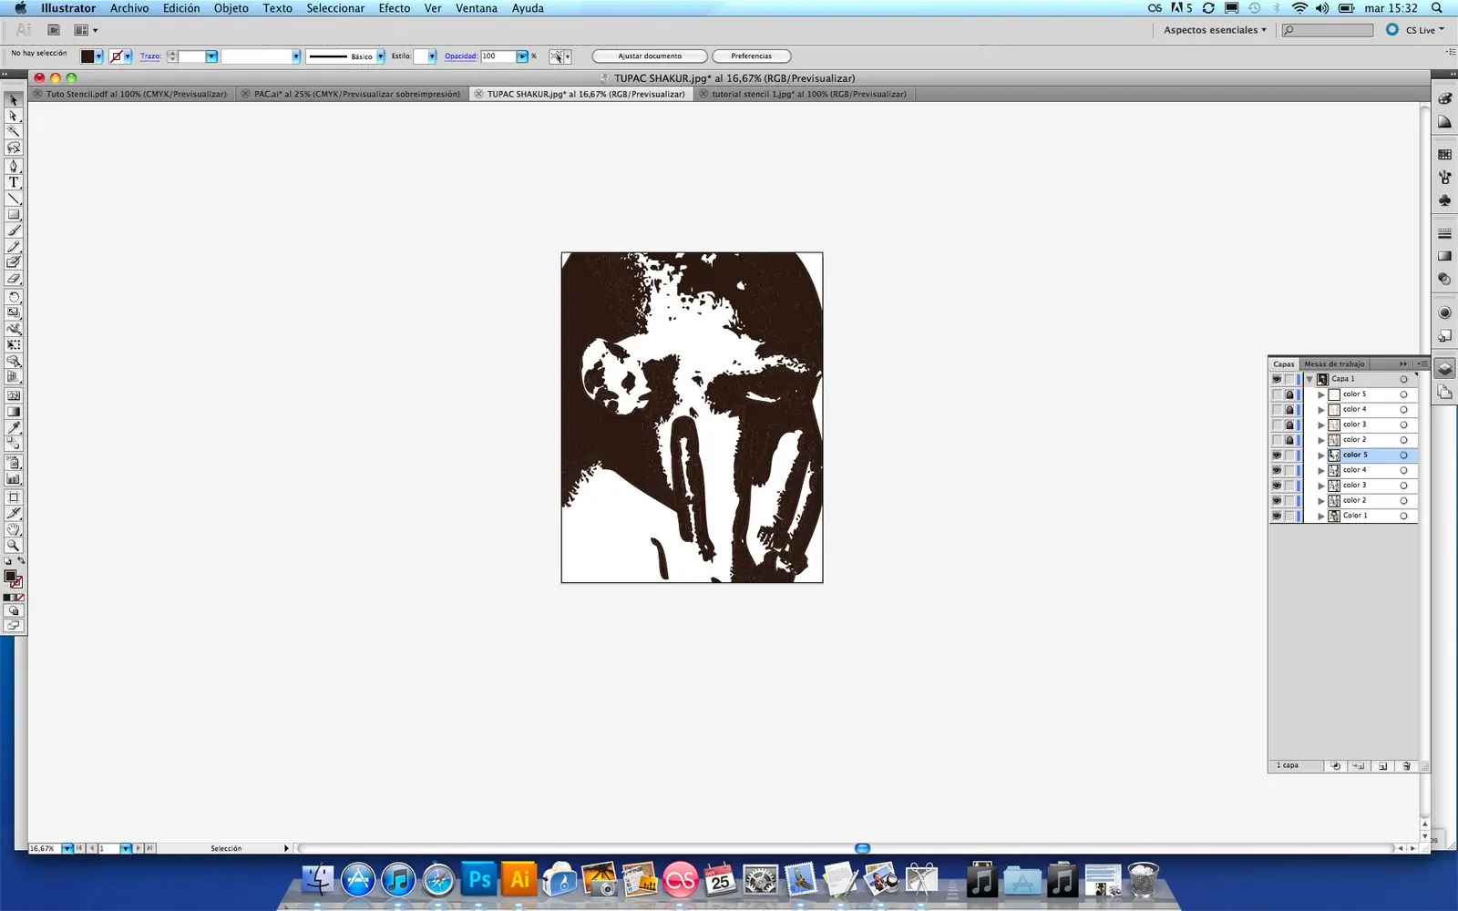Click the Fill color box in the toolbox
Image resolution: width=1458 pixels, height=911 pixels.
(10, 577)
